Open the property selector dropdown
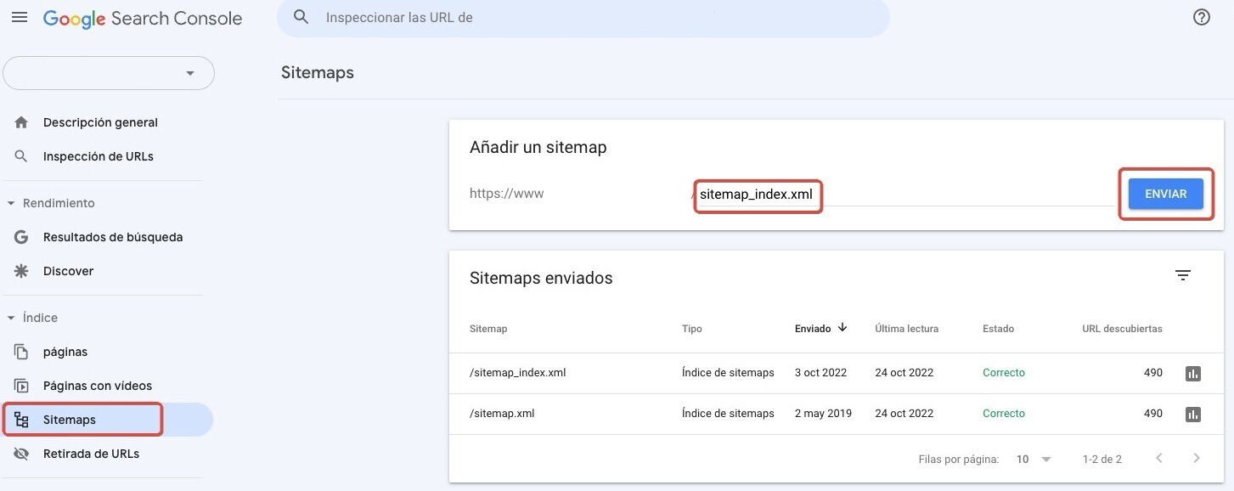 [109, 73]
